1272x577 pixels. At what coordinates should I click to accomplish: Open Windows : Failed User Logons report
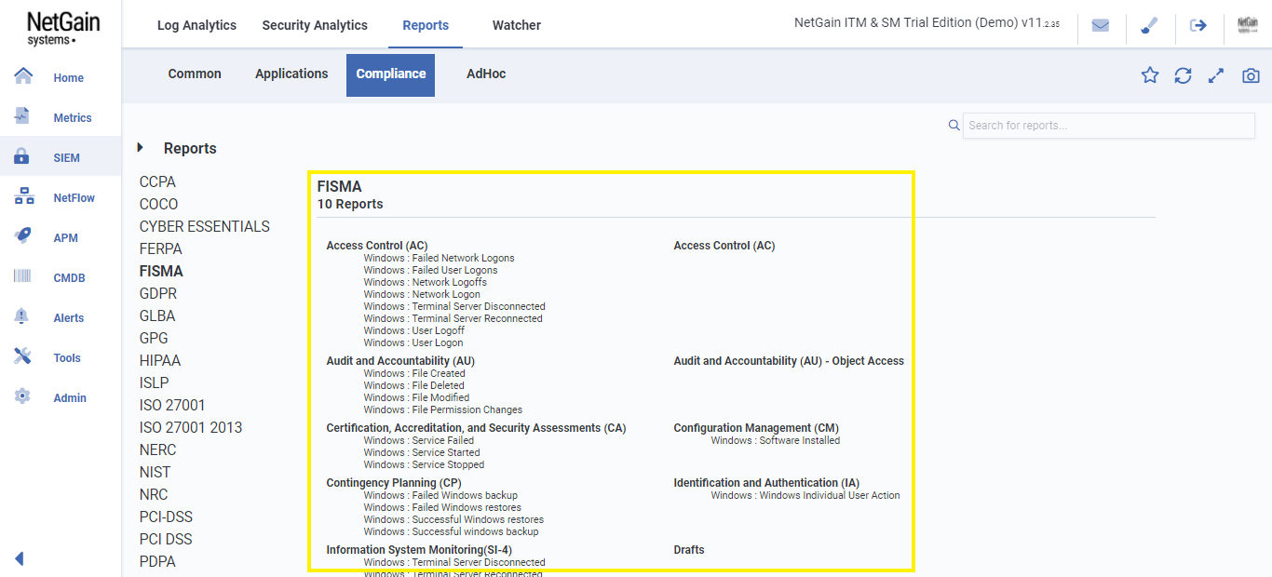(430, 270)
